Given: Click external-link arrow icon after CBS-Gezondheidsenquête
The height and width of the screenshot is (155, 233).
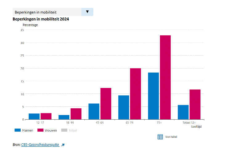Looking at the screenshot, I should point(63,145).
